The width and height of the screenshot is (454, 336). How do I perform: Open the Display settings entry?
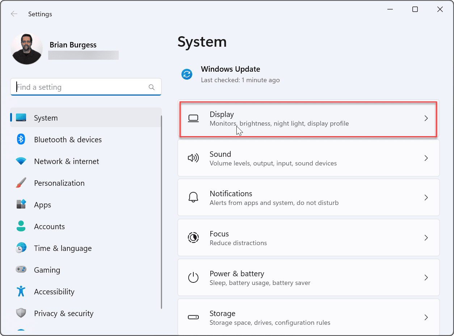pyautogui.click(x=308, y=119)
